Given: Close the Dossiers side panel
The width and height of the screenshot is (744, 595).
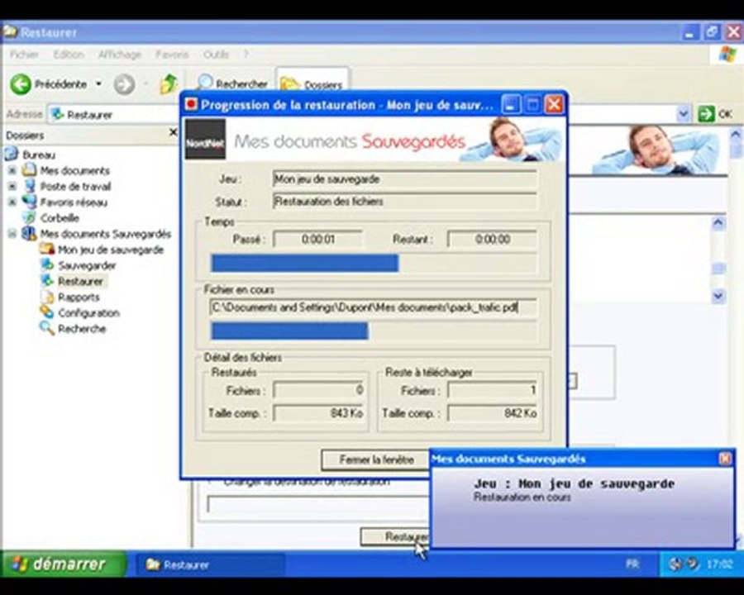Looking at the screenshot, I should pos(174,132).
